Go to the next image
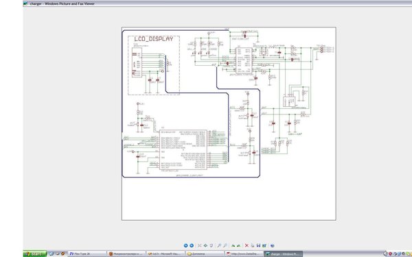Viewport: 412px width, 257px height. click(x=192, y=245)
